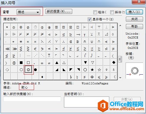The height and width of the screenshot is (114, 146).
Task: Click the WinAllCodePages encoding text
Action: [x=95, y=84]
